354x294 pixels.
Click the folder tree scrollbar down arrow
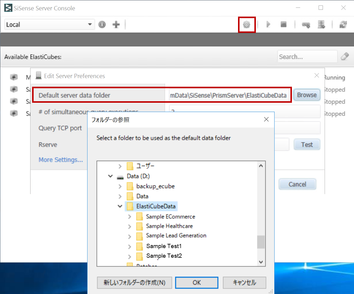click(261, 262)
